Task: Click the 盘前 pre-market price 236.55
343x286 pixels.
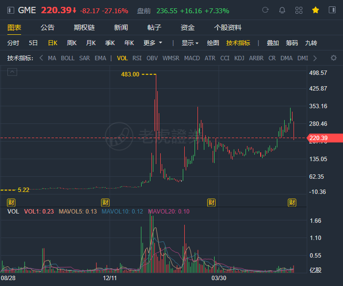Action: click(x=167, y=11)
